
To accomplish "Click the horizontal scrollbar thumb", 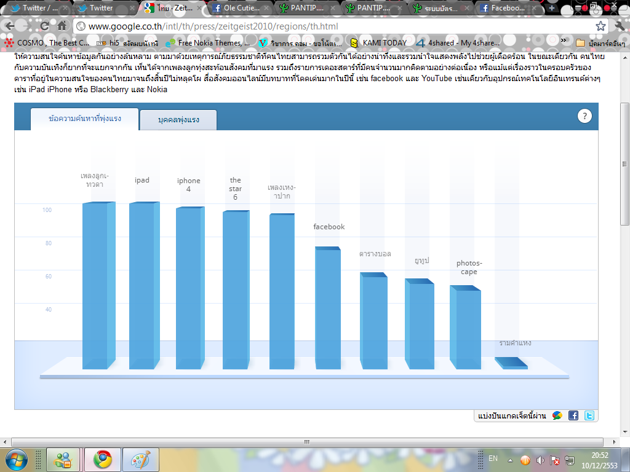I will pyautogui.click(x=307, y=442).
